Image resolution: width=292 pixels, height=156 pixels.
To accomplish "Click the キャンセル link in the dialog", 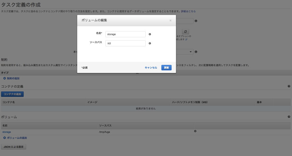I will 151,68.
